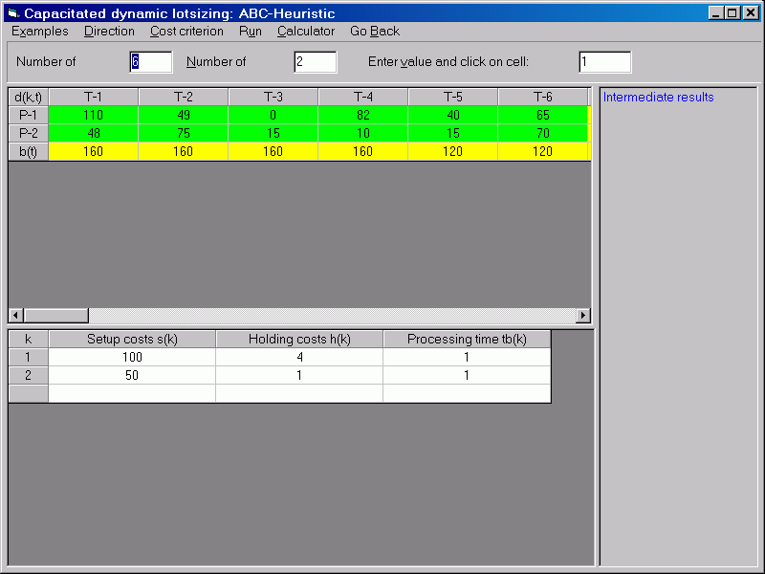Viewport: 765px width, 574px height.
Task: Click the T-4 column header
Action: pos(362,97)
